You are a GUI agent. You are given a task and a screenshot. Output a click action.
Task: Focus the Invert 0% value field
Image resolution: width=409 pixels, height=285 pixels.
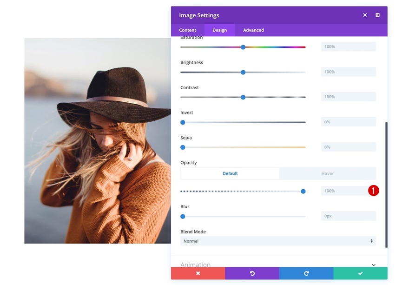click(349, 122)
